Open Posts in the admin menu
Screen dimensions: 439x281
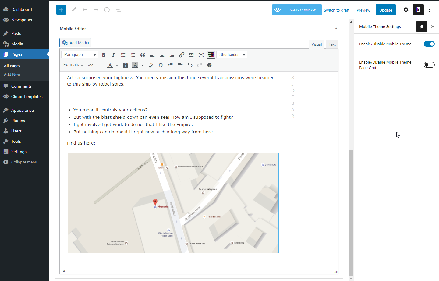(x=24, y=33)
